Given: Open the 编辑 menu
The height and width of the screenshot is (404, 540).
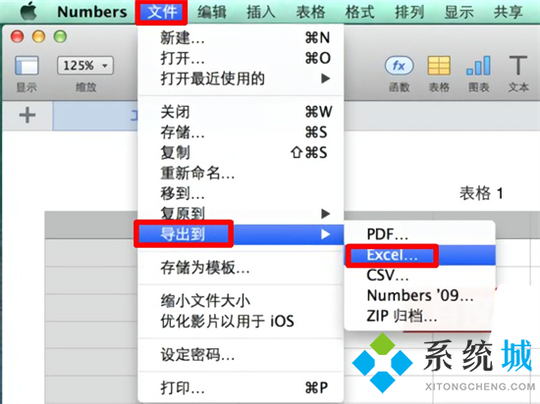Looking at the screenshot, I should [212, 12].
